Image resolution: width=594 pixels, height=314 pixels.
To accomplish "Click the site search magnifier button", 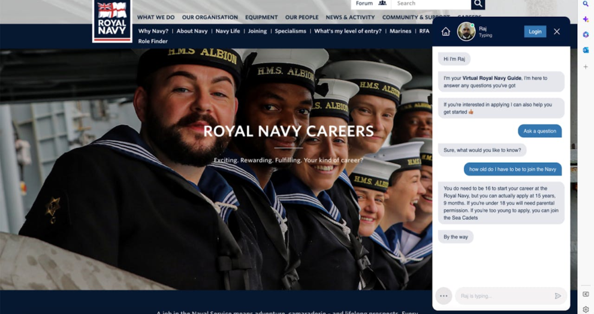I will pos(478,4).
